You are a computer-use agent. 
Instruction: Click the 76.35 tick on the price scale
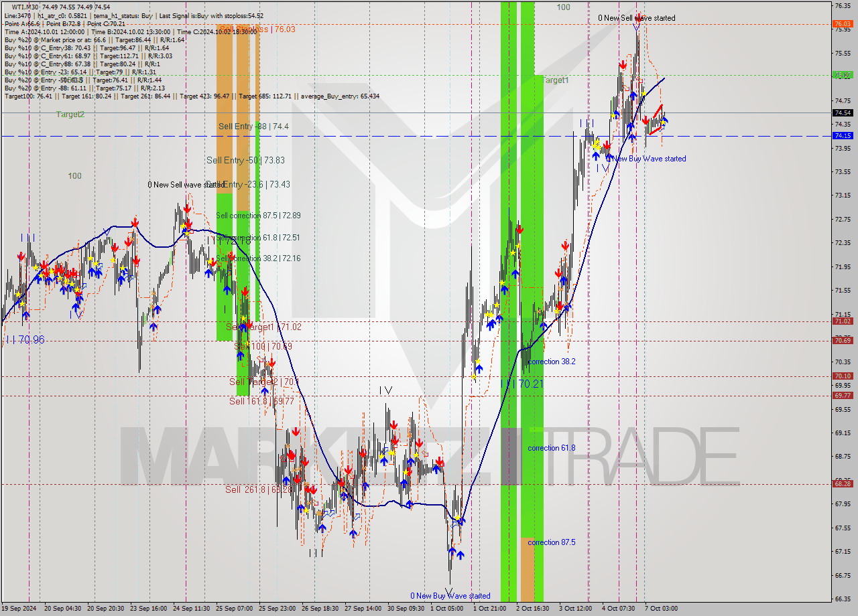842,5
